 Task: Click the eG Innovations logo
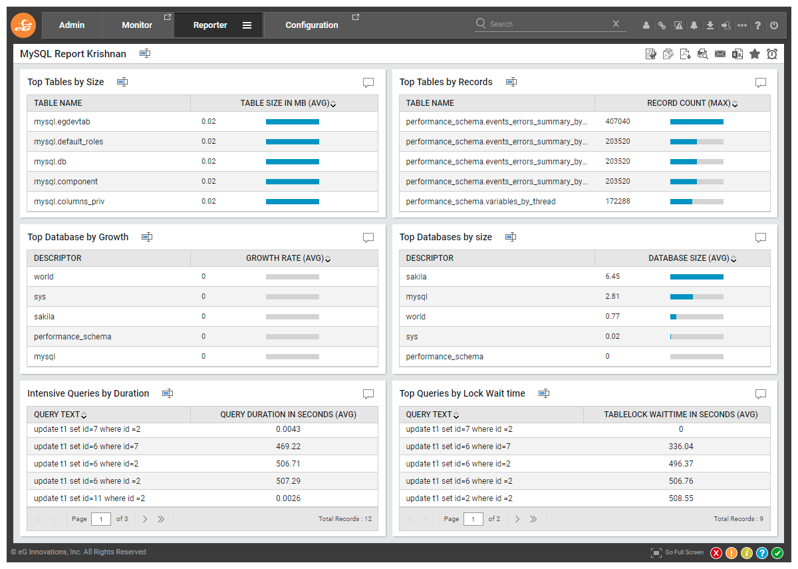pyautogui.click(x=23, y=25)
